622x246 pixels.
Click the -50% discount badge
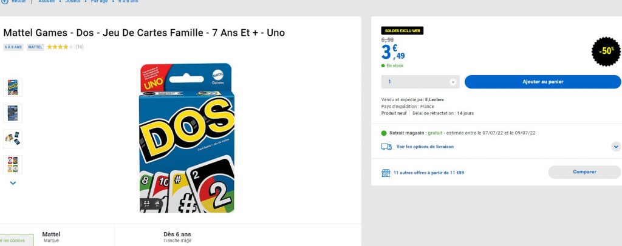606,52
